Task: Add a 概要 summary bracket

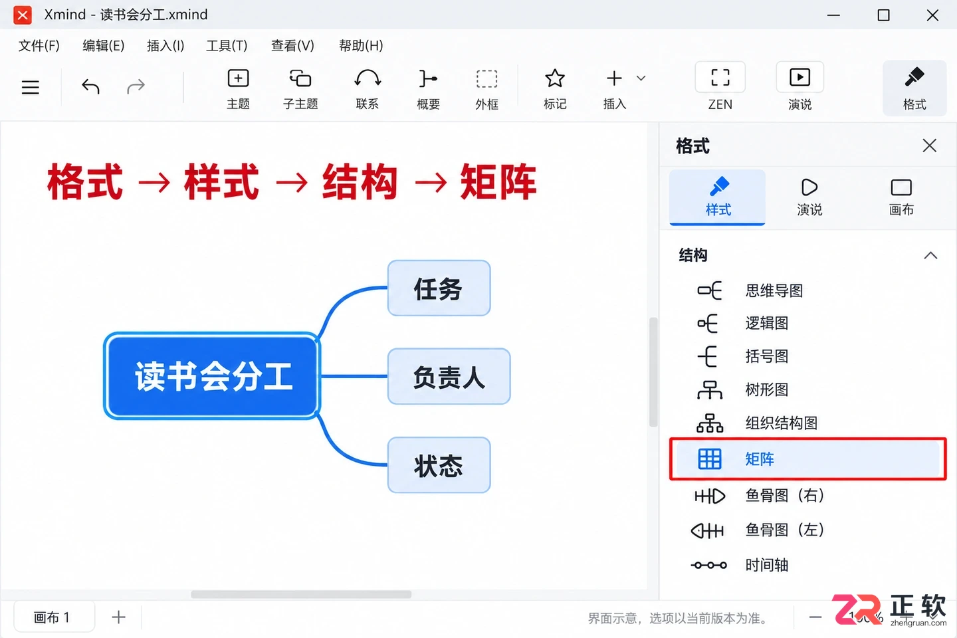Action: pyautogui.click(x=428, y=89)
